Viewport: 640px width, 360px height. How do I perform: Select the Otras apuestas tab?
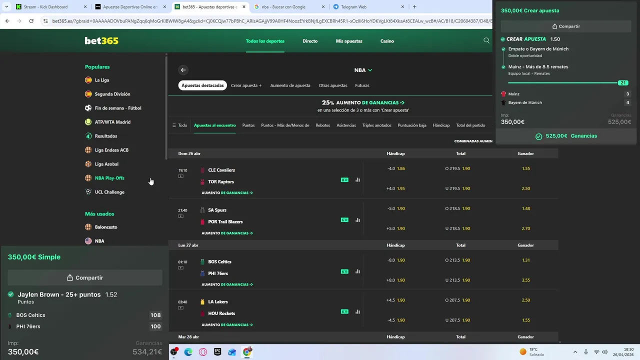click(x=333, y=85)
